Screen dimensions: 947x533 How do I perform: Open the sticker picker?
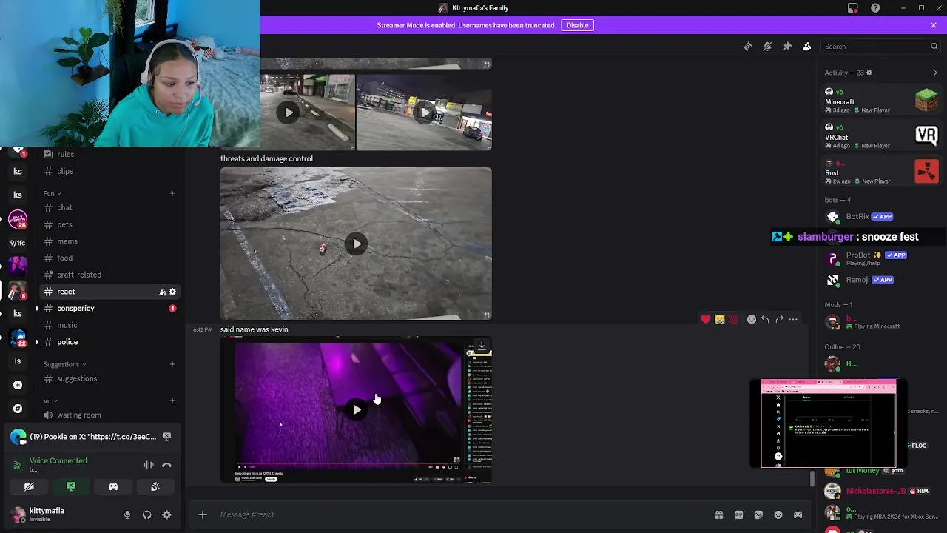pos(758,514)
